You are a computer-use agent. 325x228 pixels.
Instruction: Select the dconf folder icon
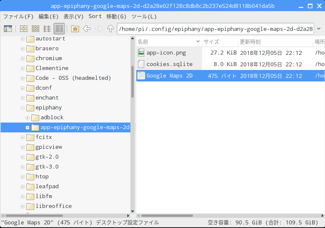coord(30,88)
